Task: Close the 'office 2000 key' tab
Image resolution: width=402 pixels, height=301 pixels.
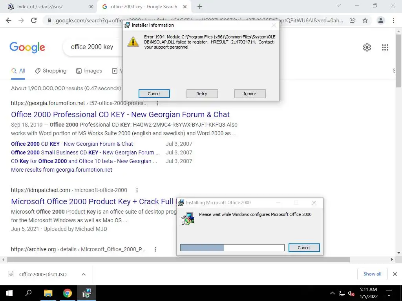Action: click(x=185, y=7)
